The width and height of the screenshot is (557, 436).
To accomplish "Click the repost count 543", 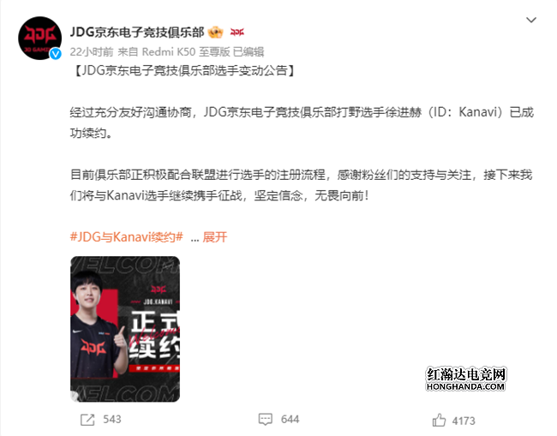I will click(x=112, y=420).
